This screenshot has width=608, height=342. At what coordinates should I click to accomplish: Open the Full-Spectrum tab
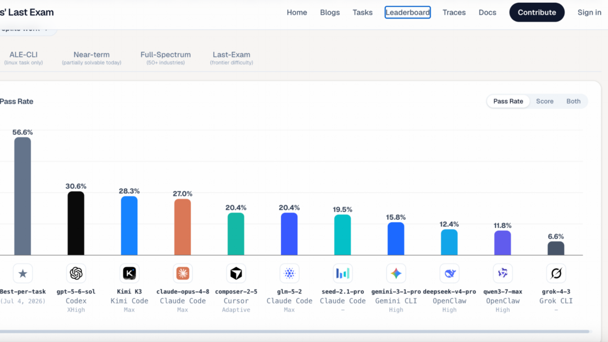pos(166,58)
